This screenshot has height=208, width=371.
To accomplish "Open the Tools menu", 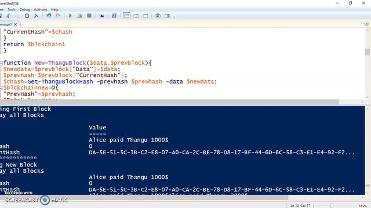I will click(12, 9).
